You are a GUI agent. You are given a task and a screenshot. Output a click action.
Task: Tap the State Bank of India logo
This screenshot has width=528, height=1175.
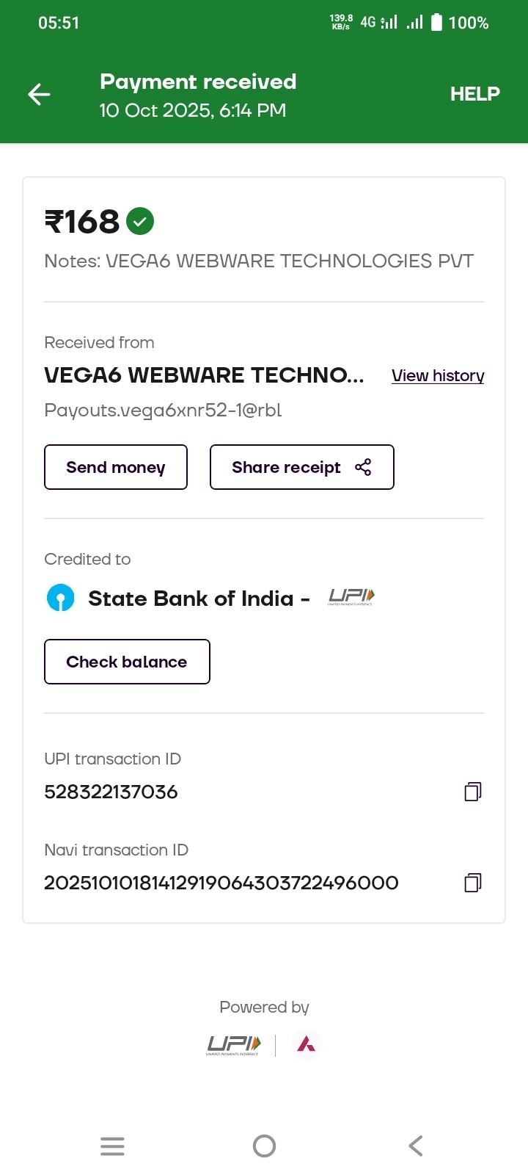click(61, 598)
